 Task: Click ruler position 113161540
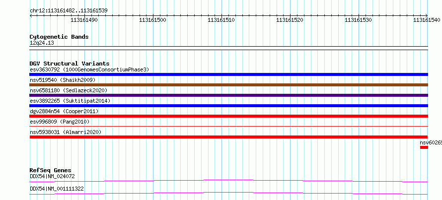pyautogui.click(x=427, y=20)
